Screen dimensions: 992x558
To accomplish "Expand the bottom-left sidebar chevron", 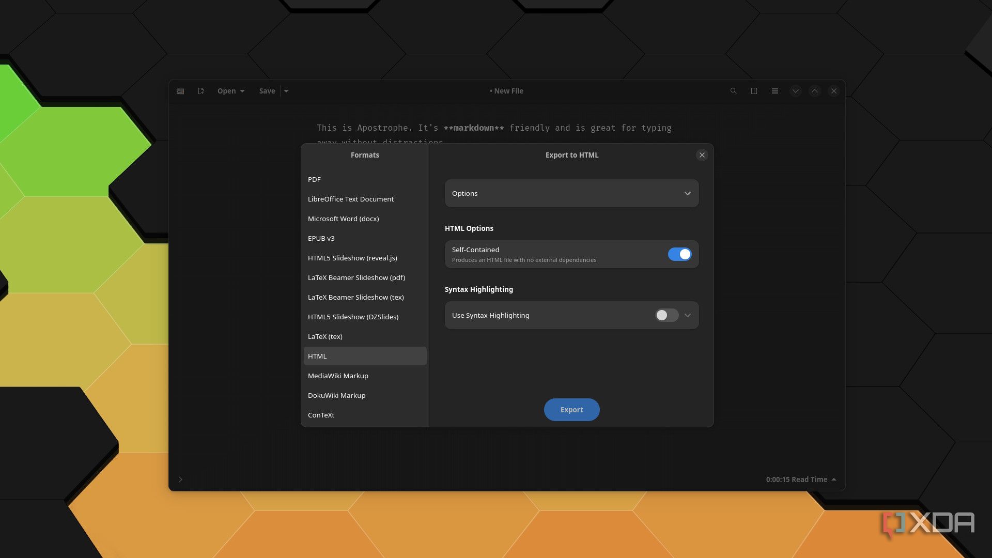I will (x=180, y=479).
